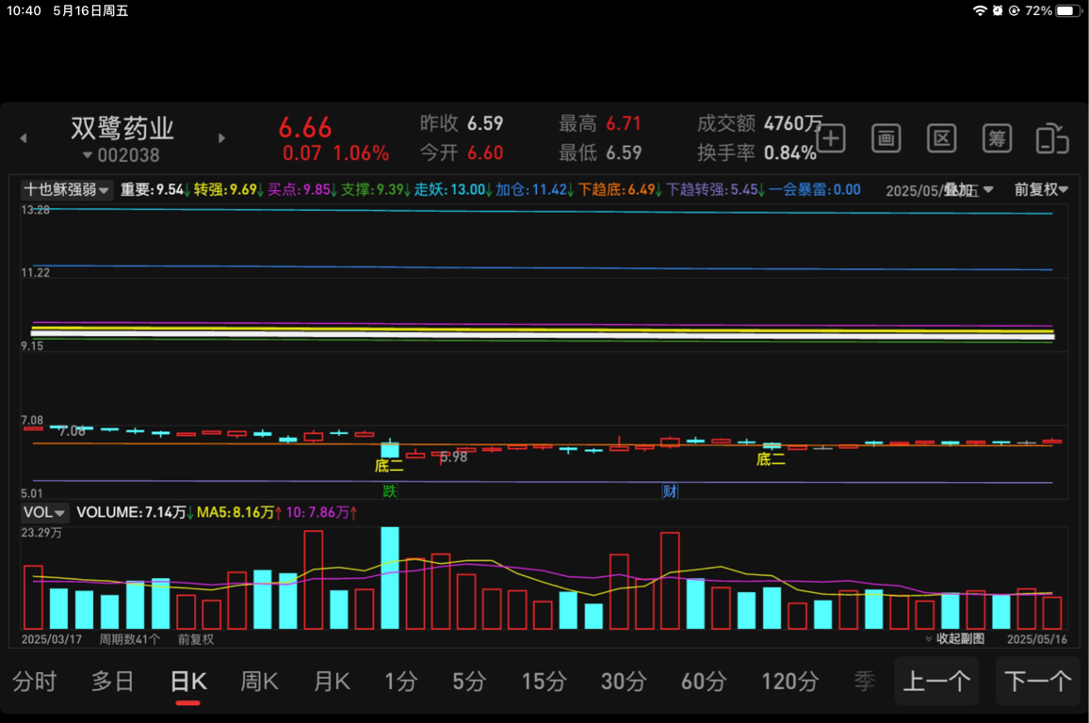1089x723 pixels.
Task: Switch to 60分 chart tab
Action: point(703,682)
